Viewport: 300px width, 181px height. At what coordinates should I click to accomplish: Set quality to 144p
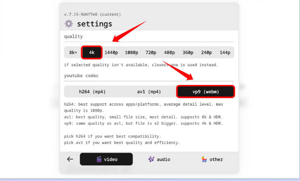225,52
